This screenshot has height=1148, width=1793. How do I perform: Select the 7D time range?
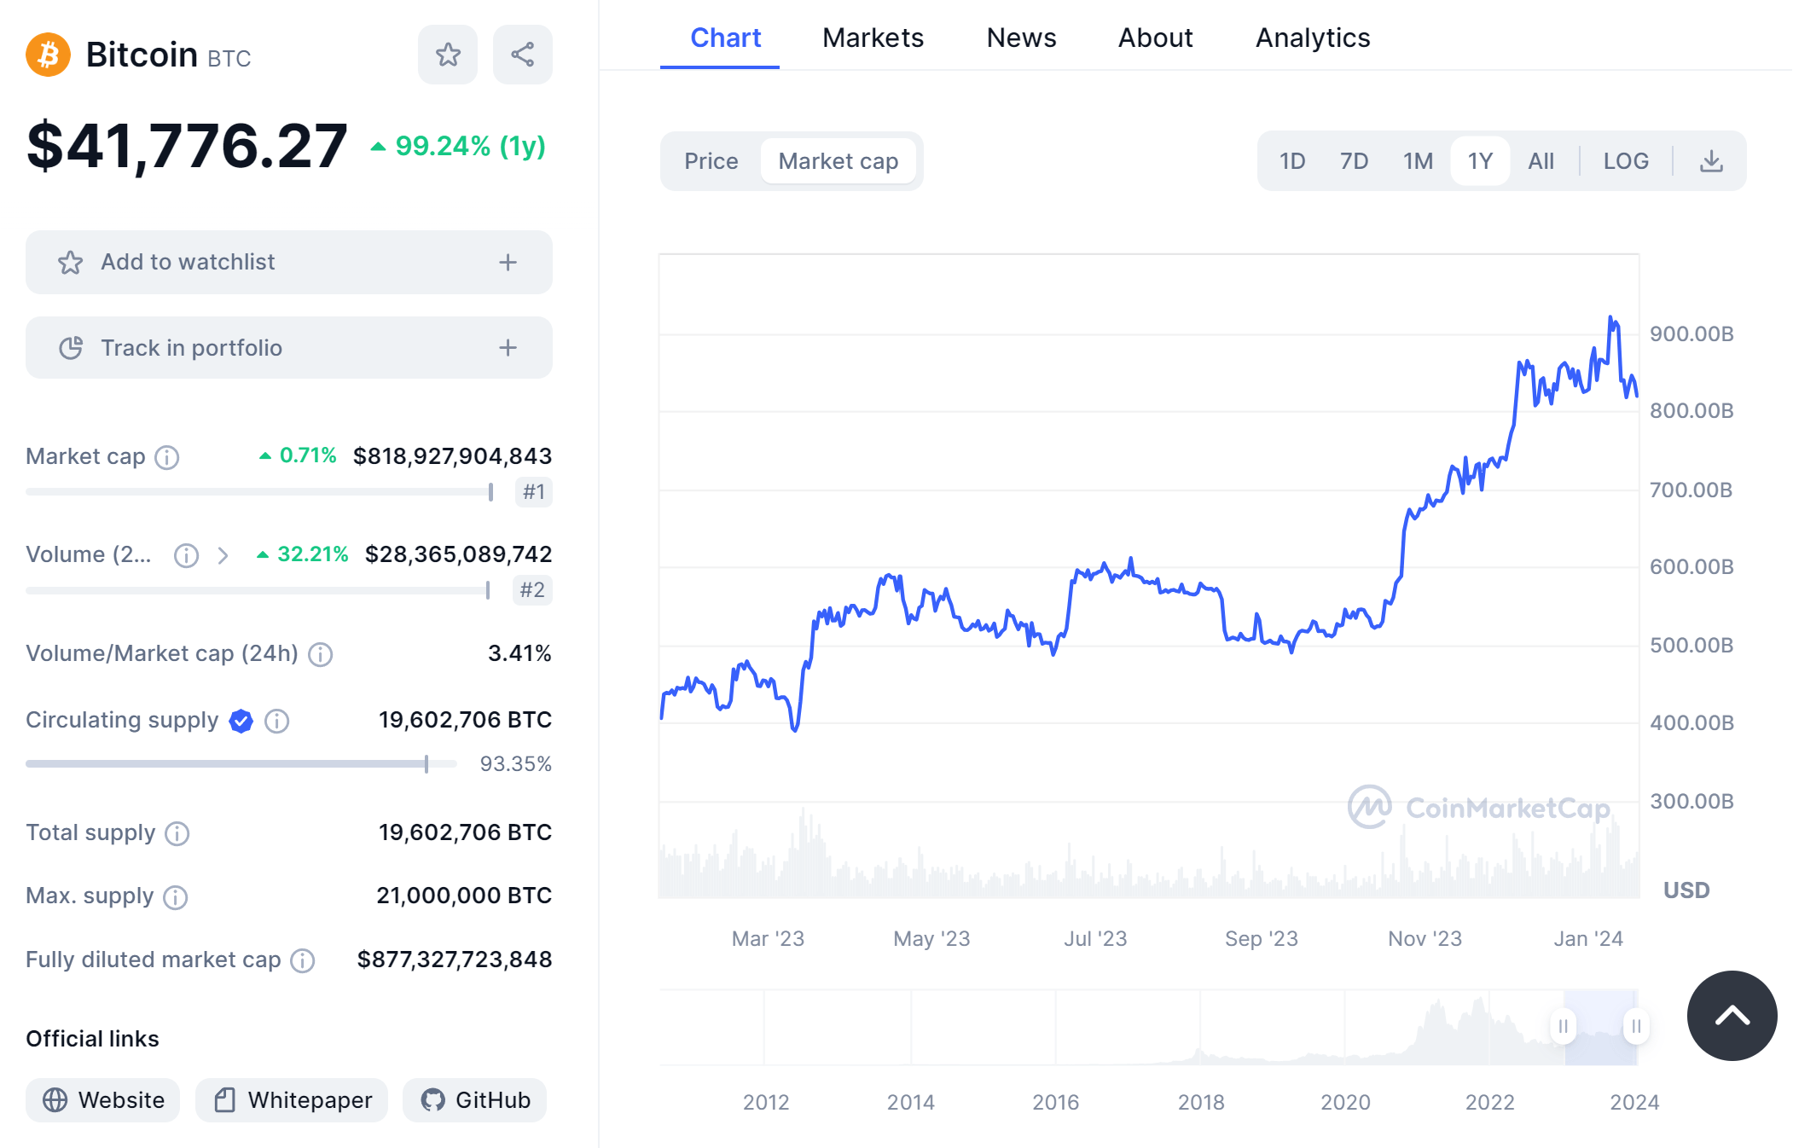(x=1353, y=159)
